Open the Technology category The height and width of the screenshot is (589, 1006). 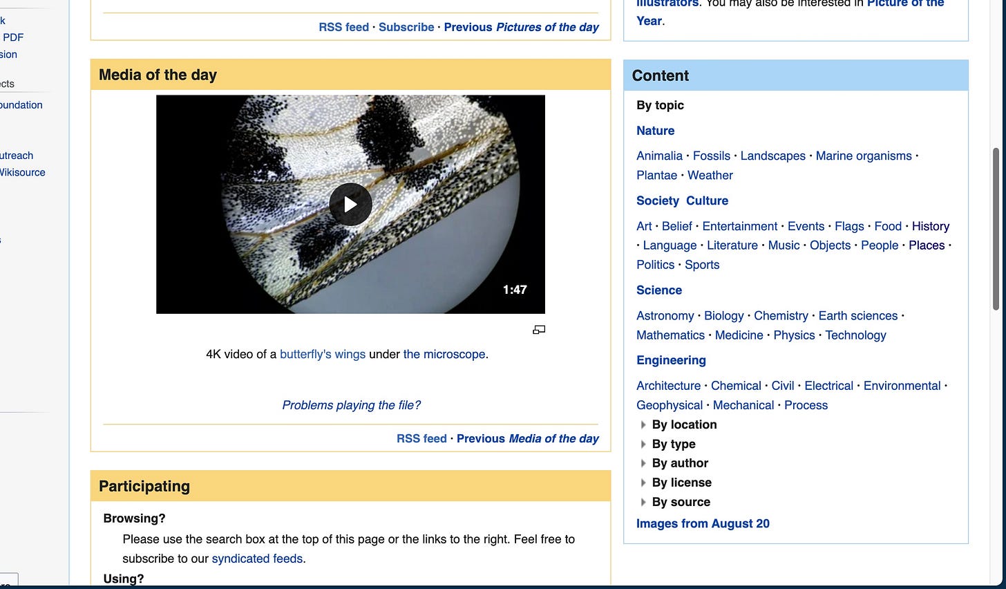(855, 335)
